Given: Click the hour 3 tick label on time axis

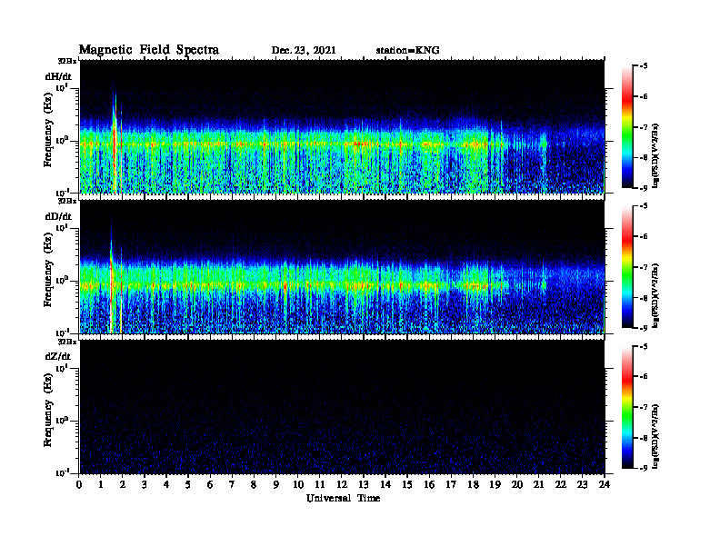Looking at the screenshot, I should point(145,484).
